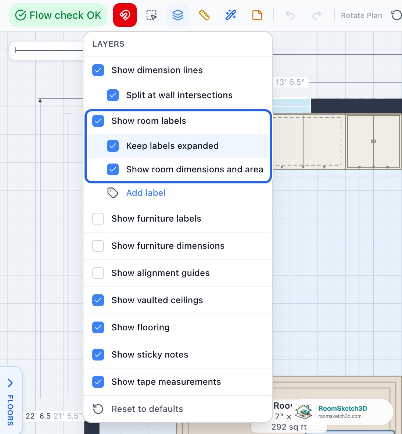Viewport: 402px width, 434px height.
Task: Click the FLOORS vertical tab label
Action: 10,410
